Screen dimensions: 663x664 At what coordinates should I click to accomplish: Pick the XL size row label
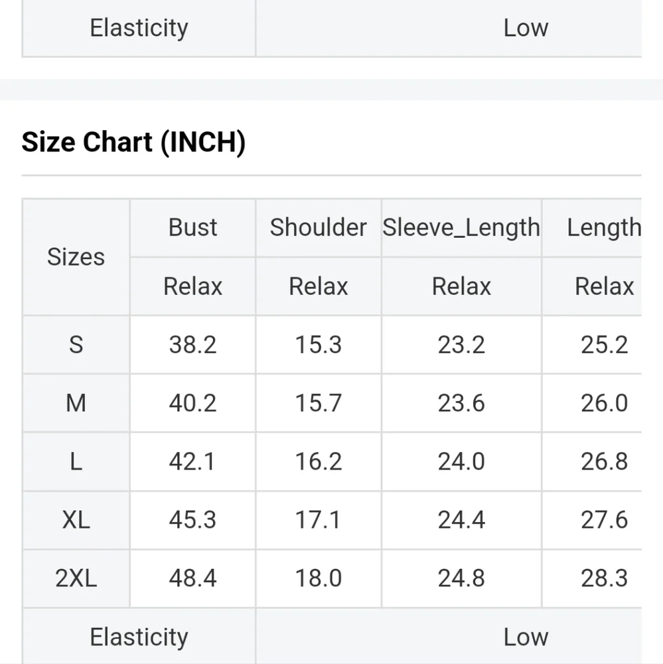pyautogui.click(x=76, y=520)
